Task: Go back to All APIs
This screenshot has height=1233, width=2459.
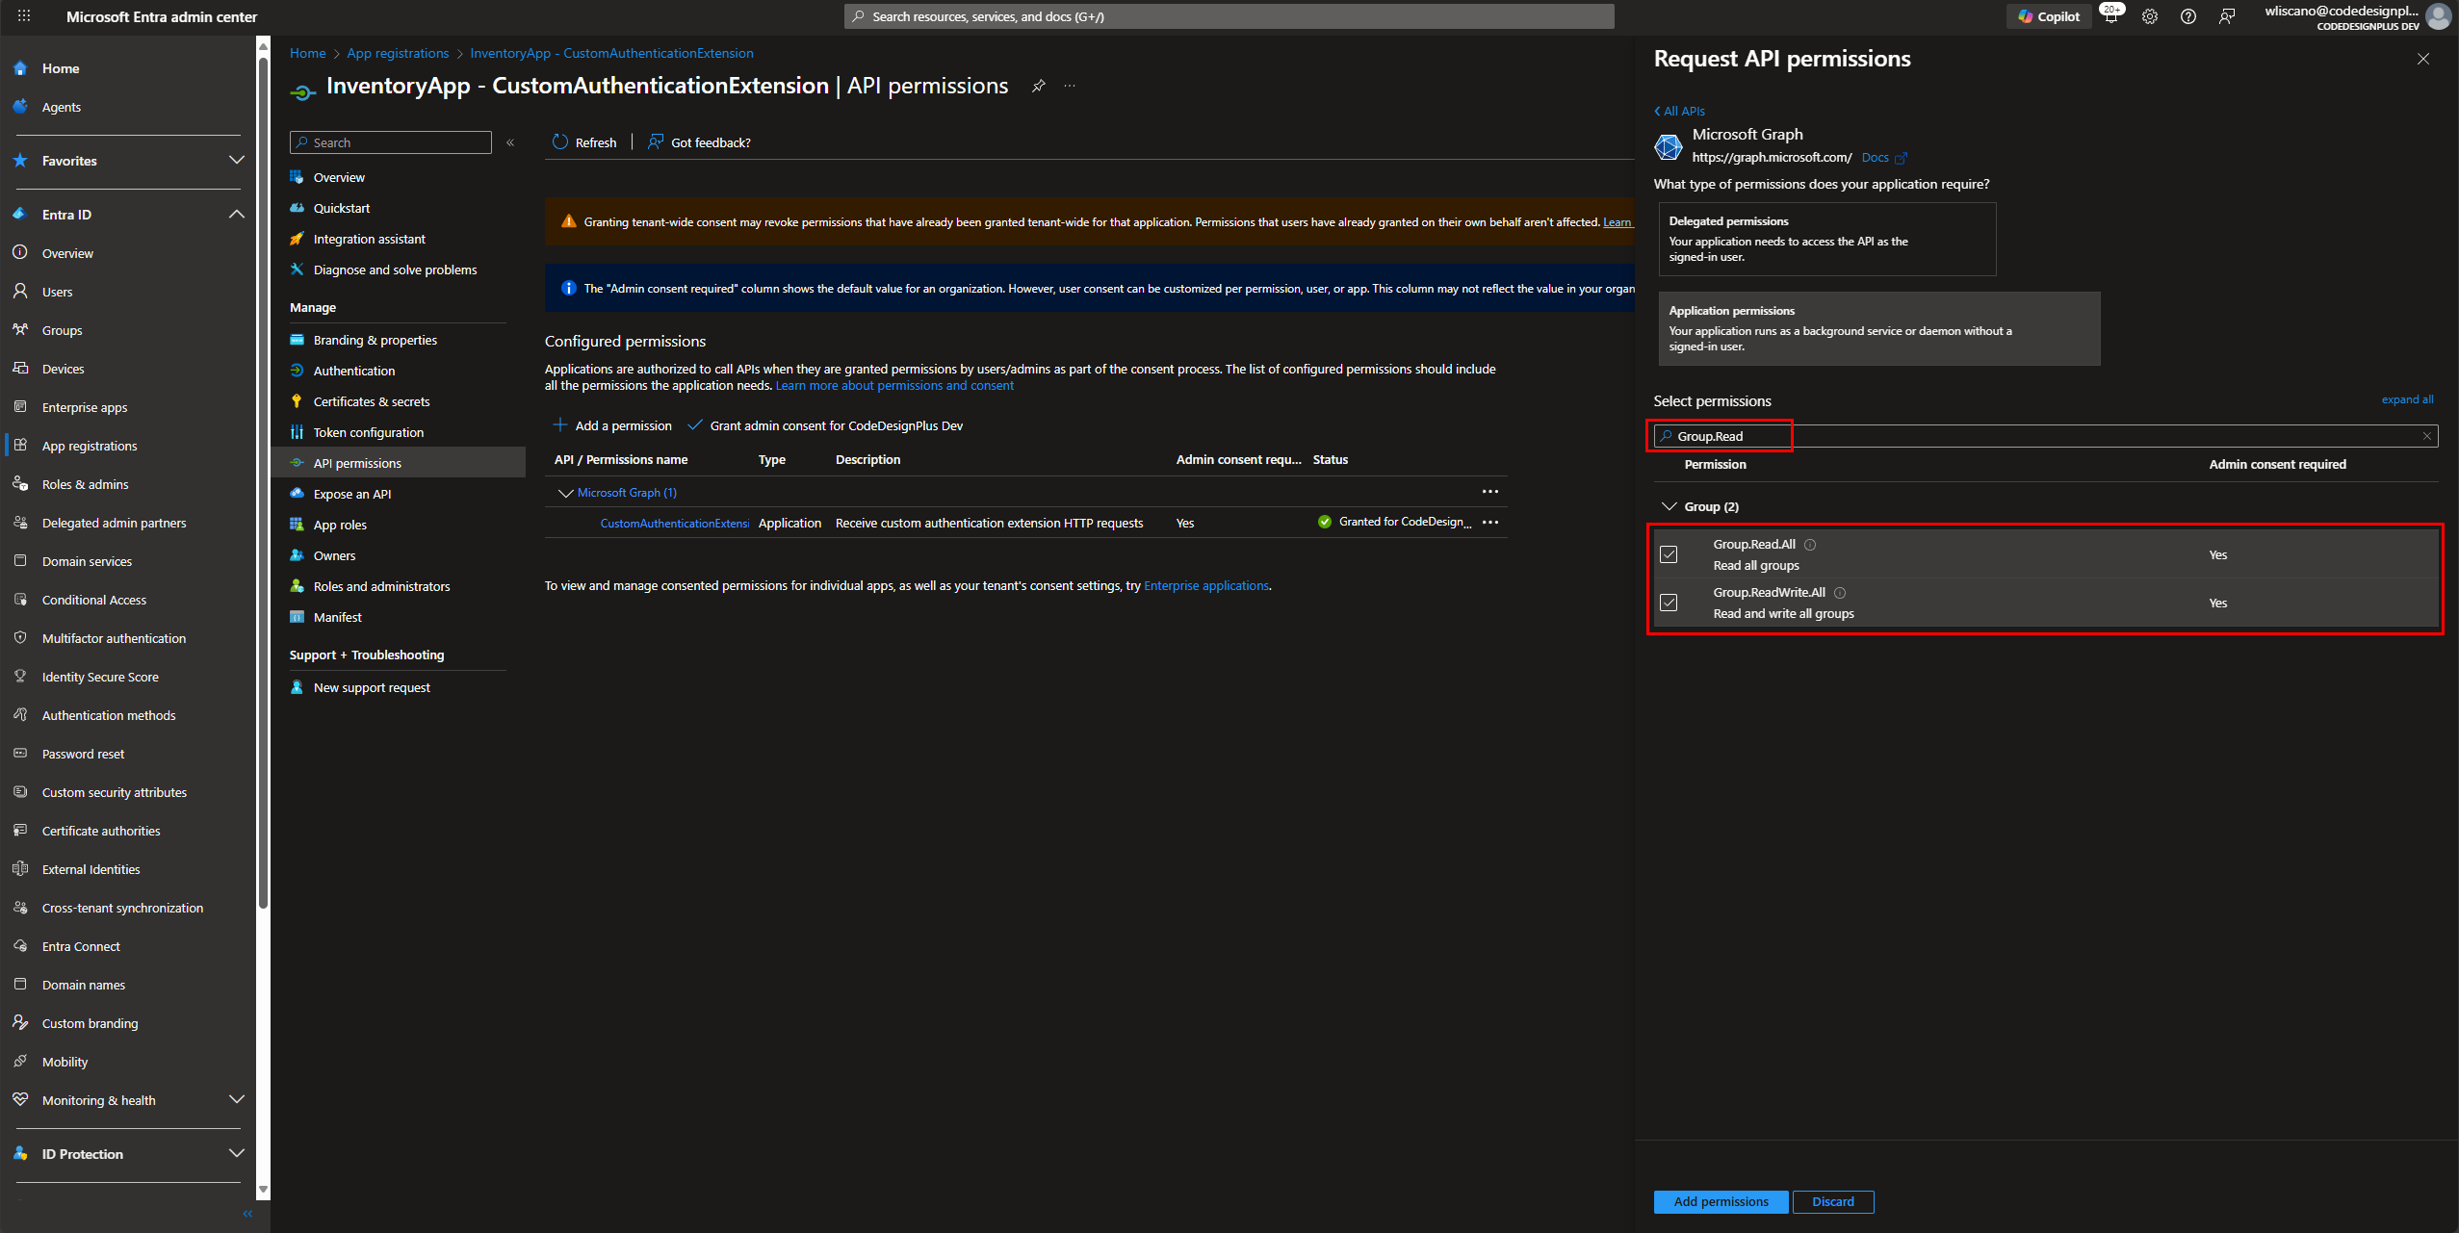Action: (1679, 111)
